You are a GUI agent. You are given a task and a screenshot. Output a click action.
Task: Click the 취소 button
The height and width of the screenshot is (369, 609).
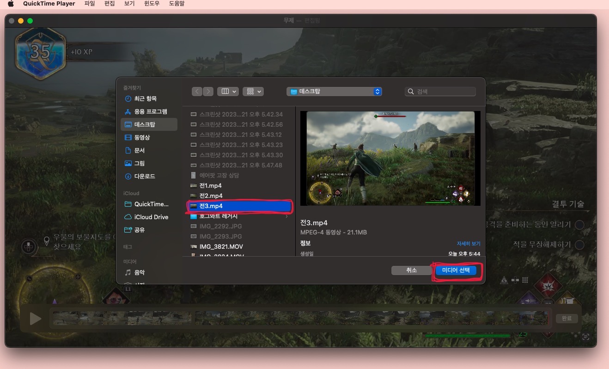412,271
